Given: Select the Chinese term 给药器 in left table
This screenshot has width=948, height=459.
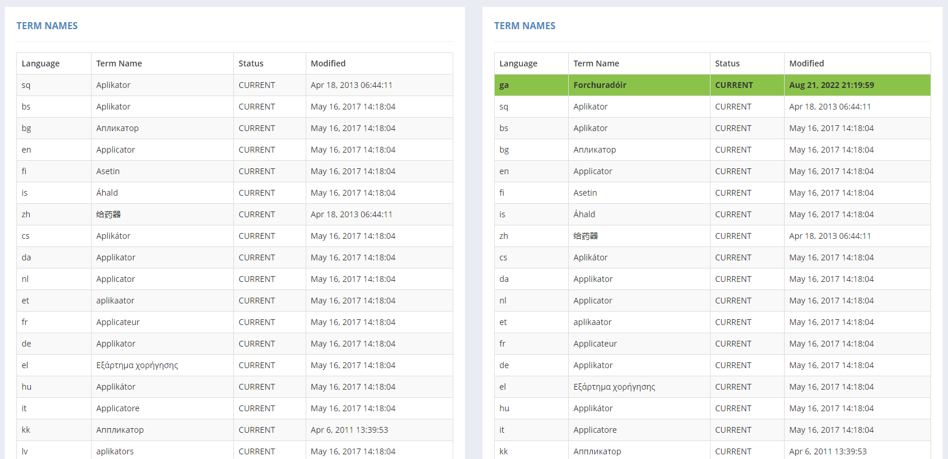Looking at the screenshot, I should tap(109, 214).
